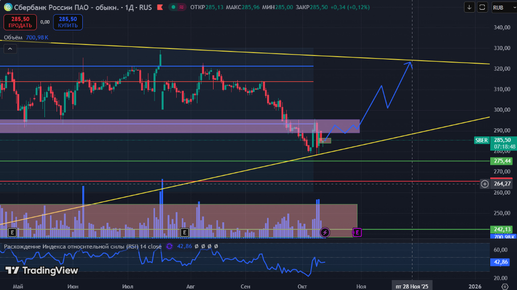
Task: Click the fullscreen frame icon in top right
Action: [483, 8]
